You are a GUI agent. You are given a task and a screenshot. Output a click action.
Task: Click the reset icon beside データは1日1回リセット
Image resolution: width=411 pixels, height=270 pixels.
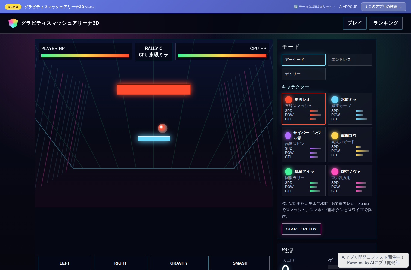click(x=295, y=7)
